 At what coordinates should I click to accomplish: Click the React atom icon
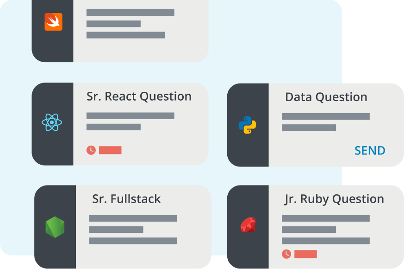pos(52,122)
